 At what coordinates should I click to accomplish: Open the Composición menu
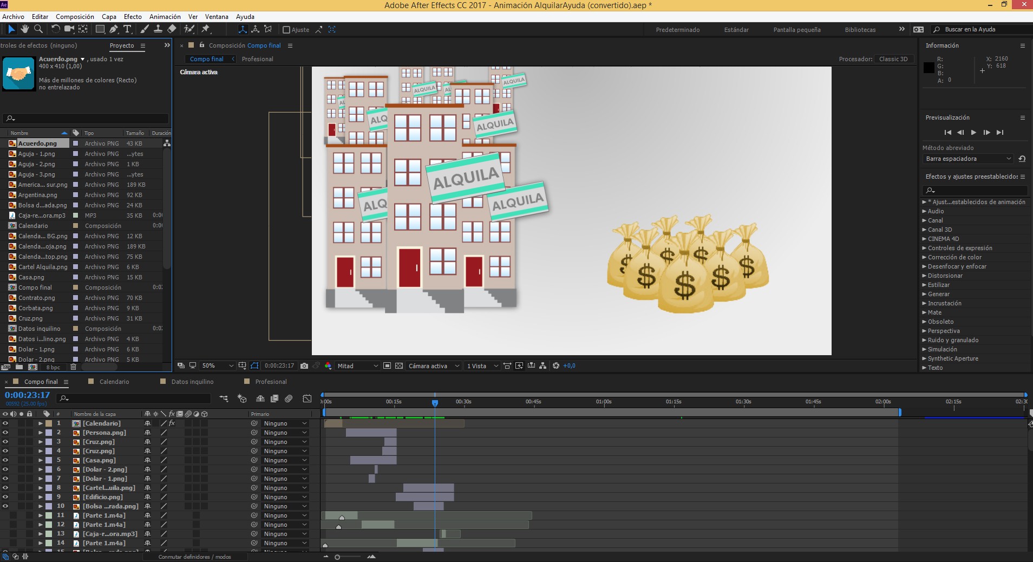[75, 17]
